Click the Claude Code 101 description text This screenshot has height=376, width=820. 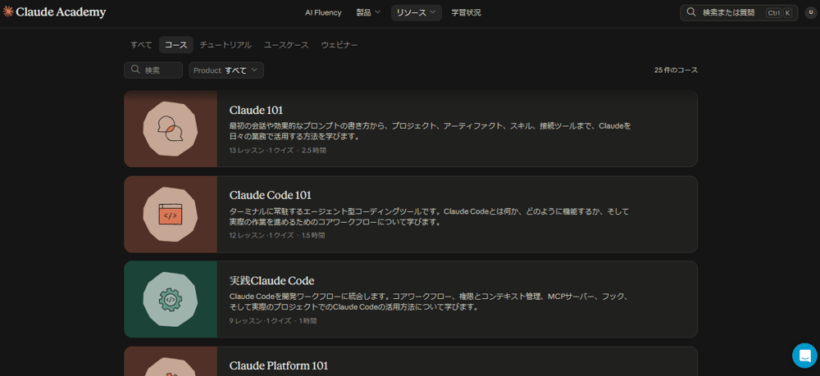430,217
